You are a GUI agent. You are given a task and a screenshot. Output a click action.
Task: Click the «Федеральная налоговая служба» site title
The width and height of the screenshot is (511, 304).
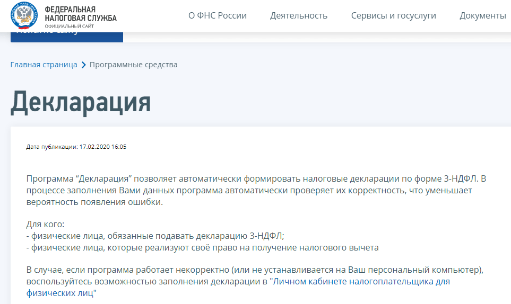point(80,14)
